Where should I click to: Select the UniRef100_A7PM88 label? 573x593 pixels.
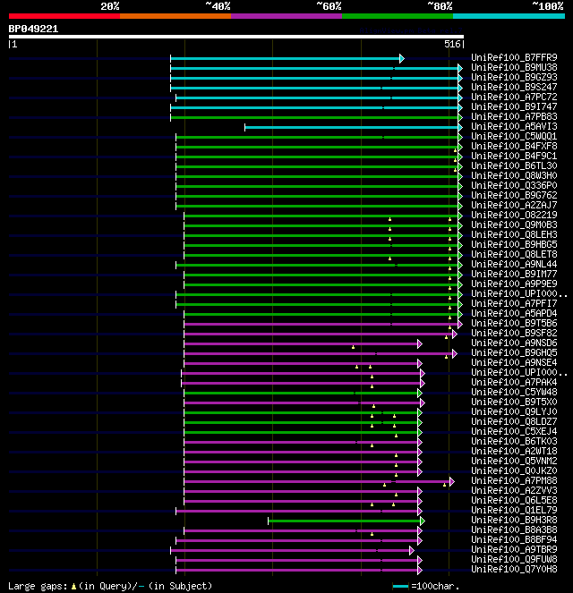pyautogui.click(x=514, y=480)
